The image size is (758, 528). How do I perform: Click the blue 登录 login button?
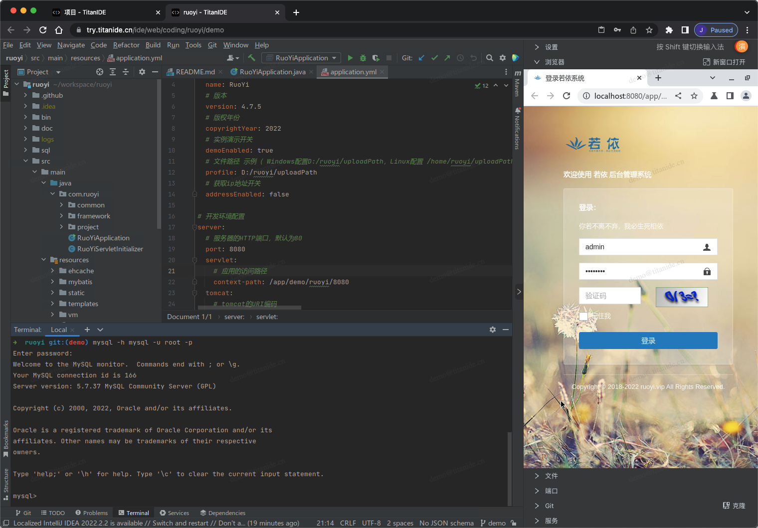click(x=648, y=341)
